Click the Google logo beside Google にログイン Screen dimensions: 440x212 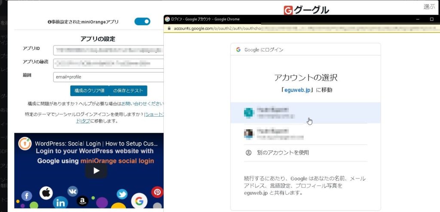(x=238, y=50)
